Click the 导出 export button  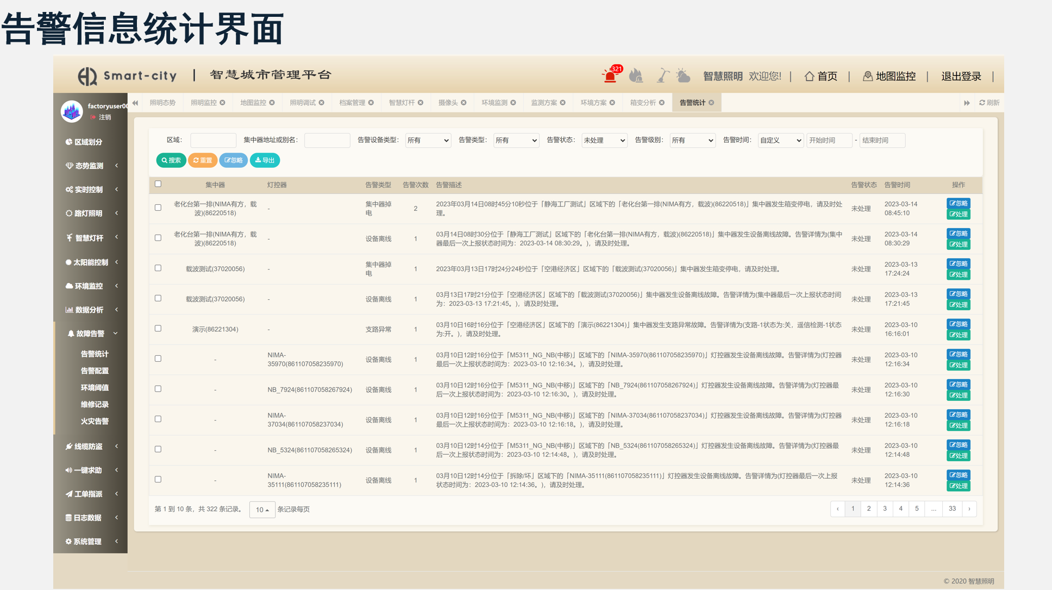click(265, 160)
